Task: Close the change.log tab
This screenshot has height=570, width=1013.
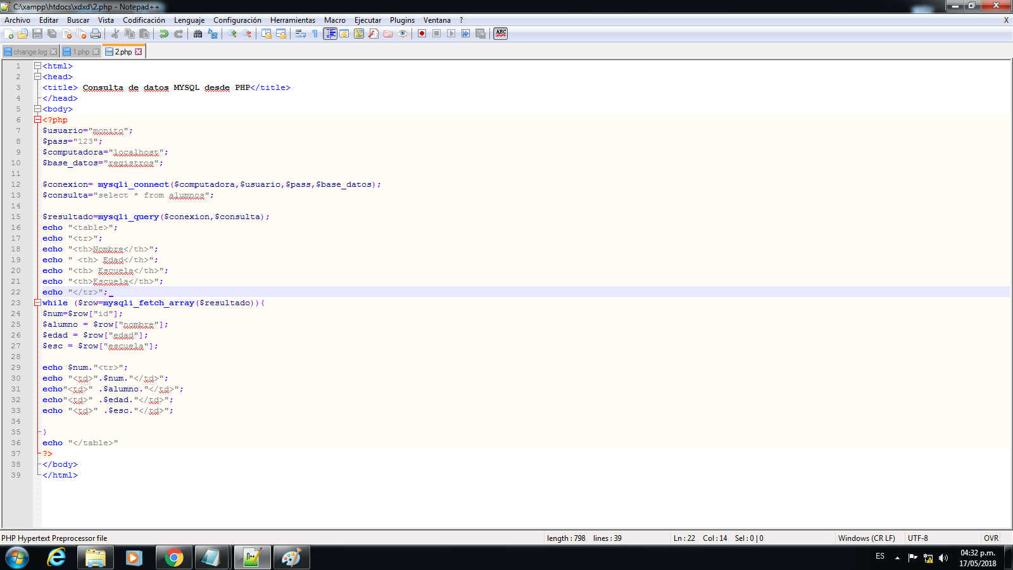Action: click(53, 52)
